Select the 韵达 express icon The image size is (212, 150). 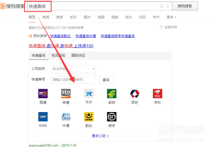pos(89,117)
